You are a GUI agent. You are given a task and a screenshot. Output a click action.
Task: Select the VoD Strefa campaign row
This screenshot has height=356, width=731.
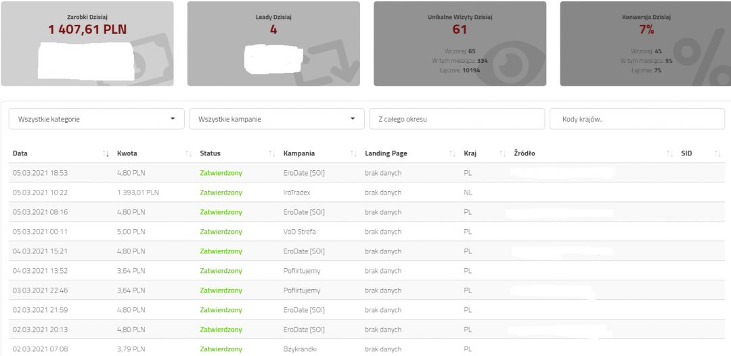coord(300,232)
